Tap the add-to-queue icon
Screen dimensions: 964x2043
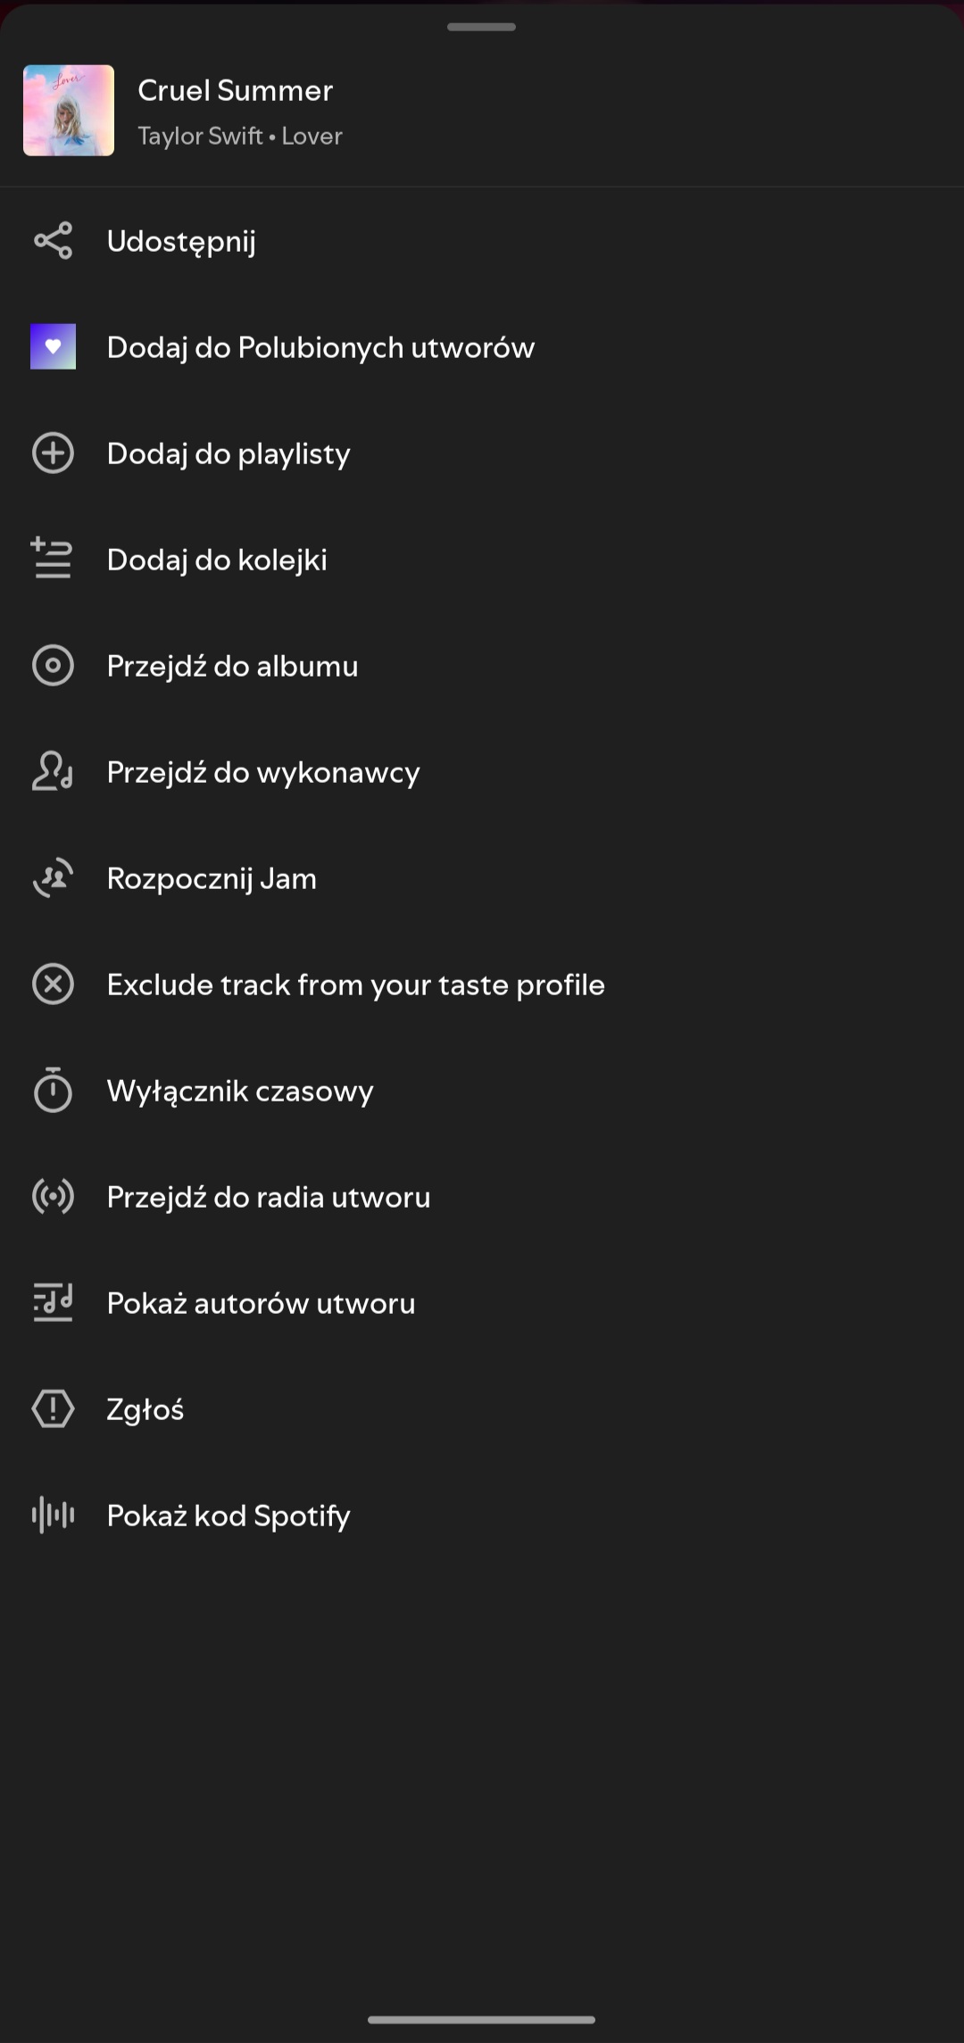click(53, 559)
